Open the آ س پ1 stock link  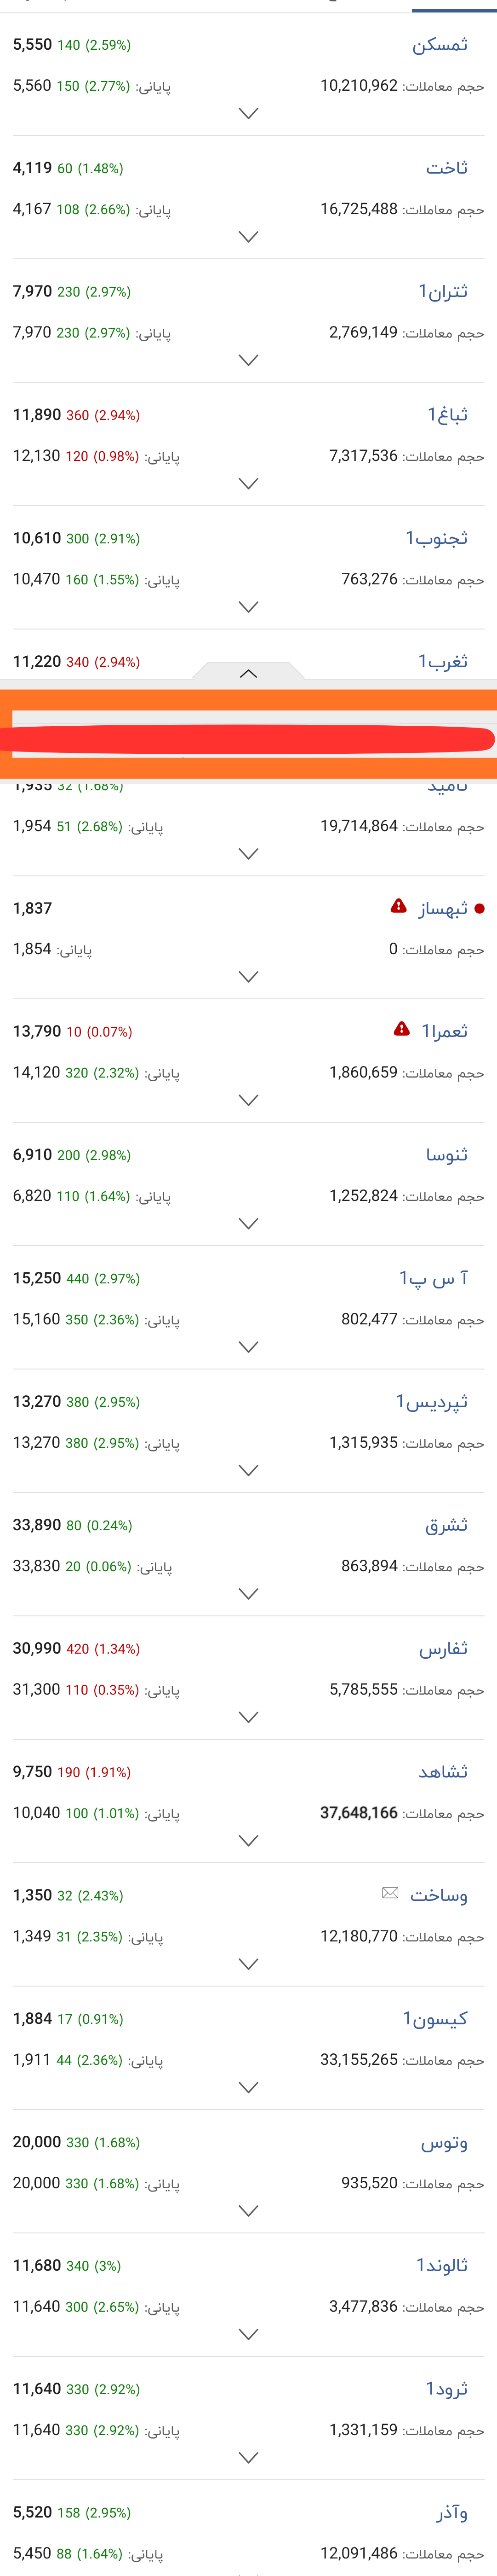click(x=433, y=1278)
